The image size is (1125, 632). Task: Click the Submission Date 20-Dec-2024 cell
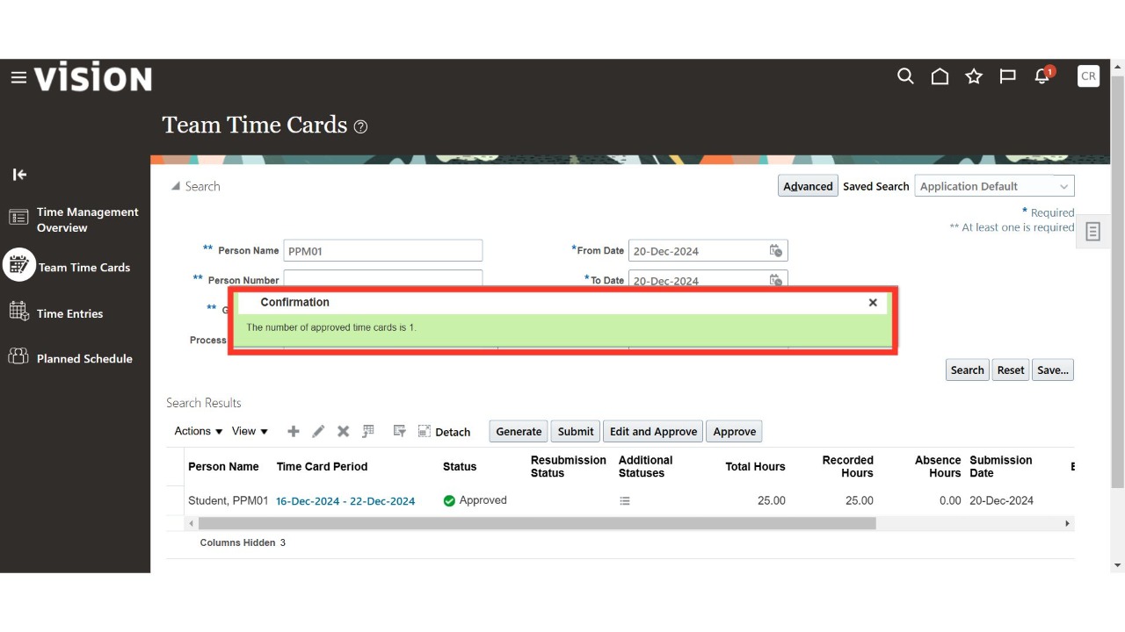(1001, 500)
